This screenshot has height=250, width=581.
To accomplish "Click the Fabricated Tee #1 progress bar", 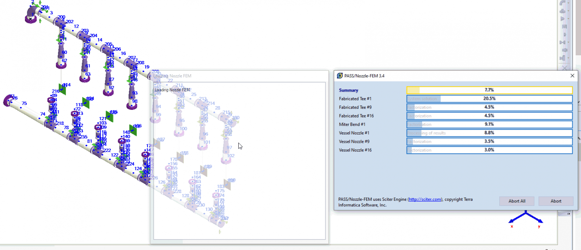I will [489, 98].
